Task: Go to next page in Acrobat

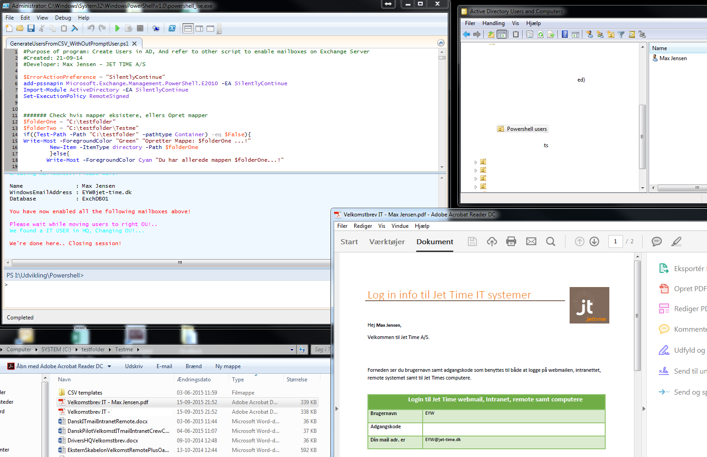Action: point(594,241)
